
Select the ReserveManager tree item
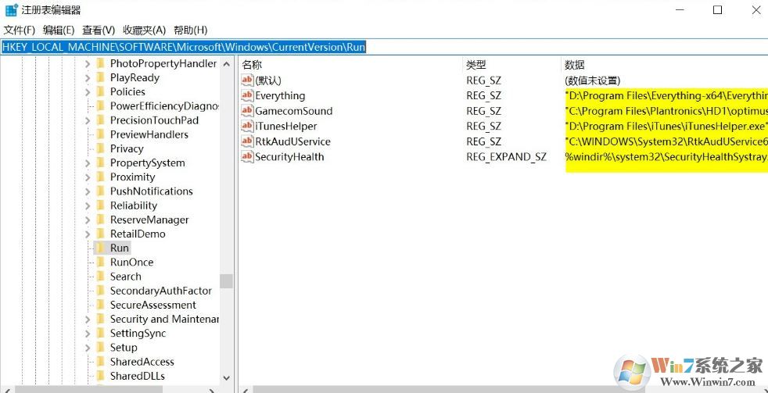(x=149, y=220)
